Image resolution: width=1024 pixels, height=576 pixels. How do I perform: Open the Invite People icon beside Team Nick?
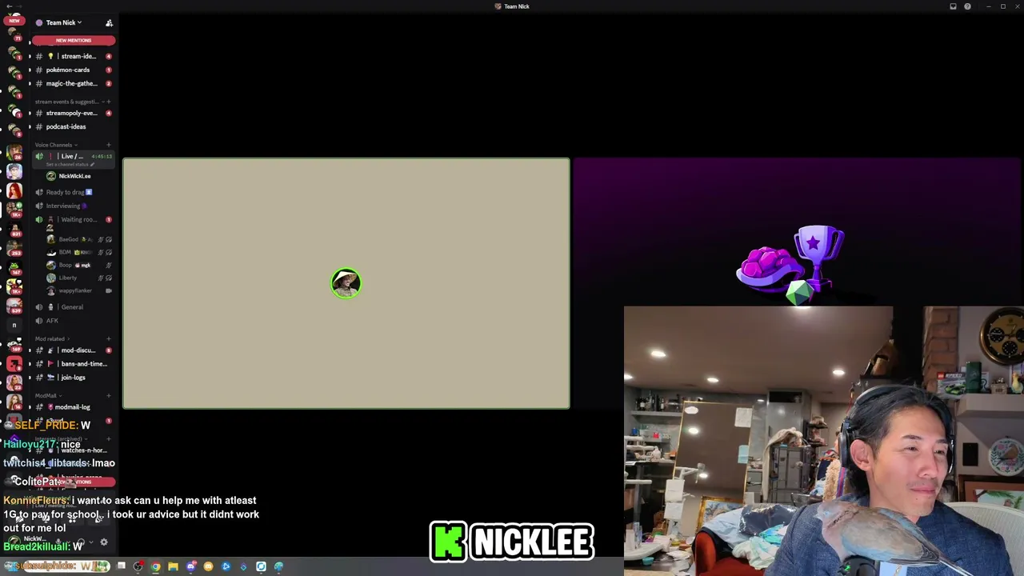click(x=109, y=22)
